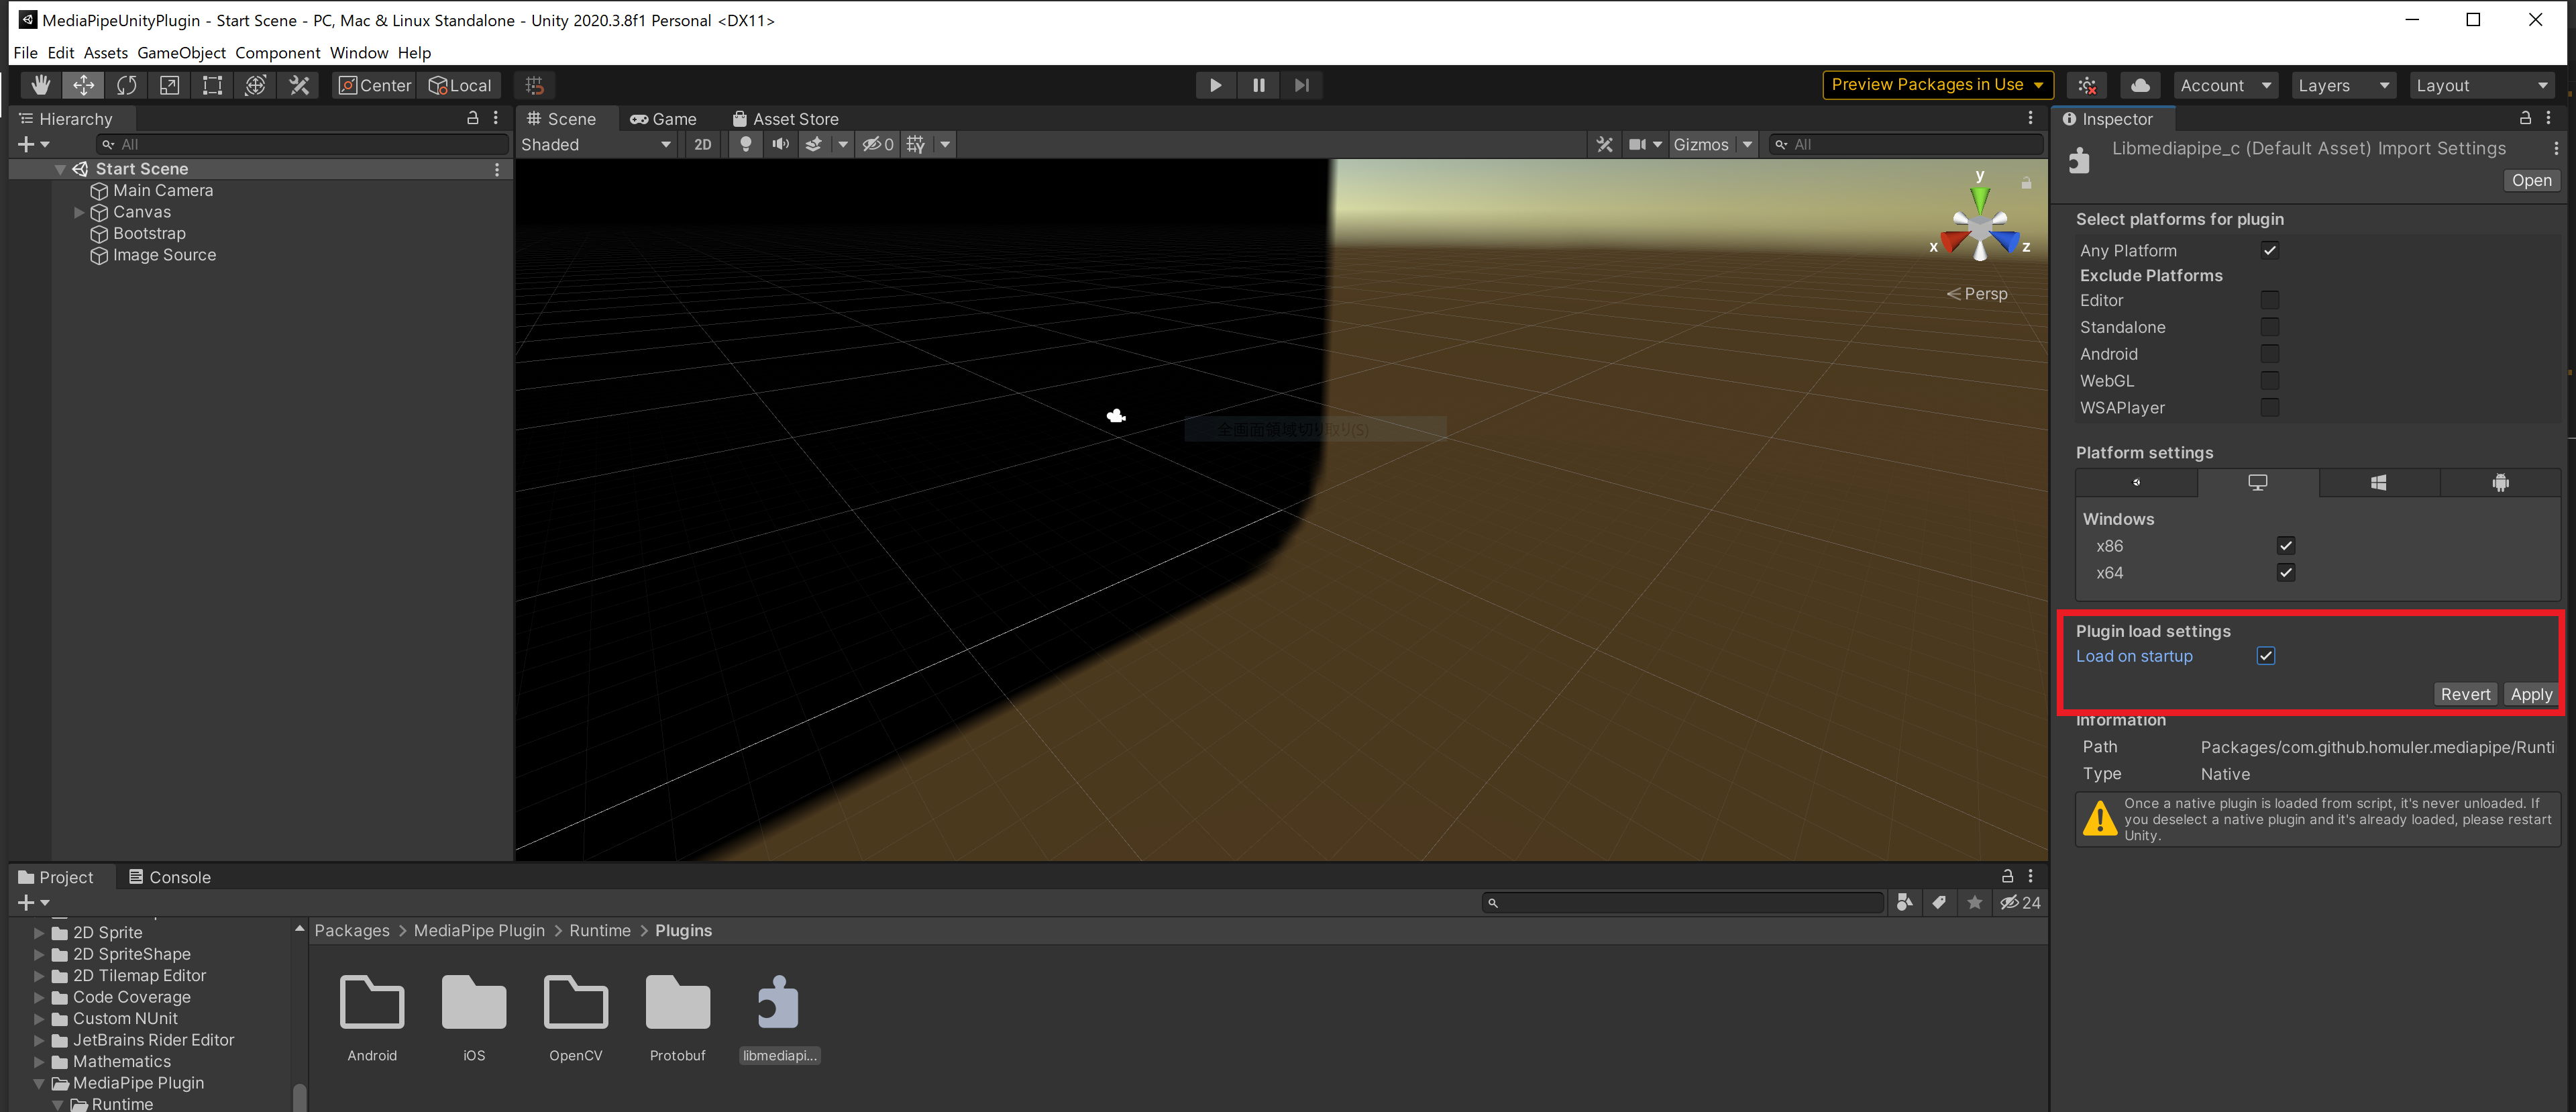Open the GameObject menu

tap(181, 53)
